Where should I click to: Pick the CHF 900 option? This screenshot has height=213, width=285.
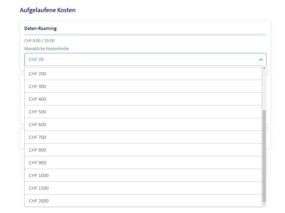coord(143,163)
